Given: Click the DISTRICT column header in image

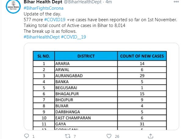Looking at the screenshot, I should tap(86, 56).
